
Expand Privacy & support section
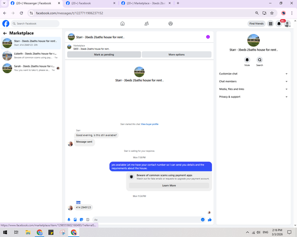tap(253, 97)
